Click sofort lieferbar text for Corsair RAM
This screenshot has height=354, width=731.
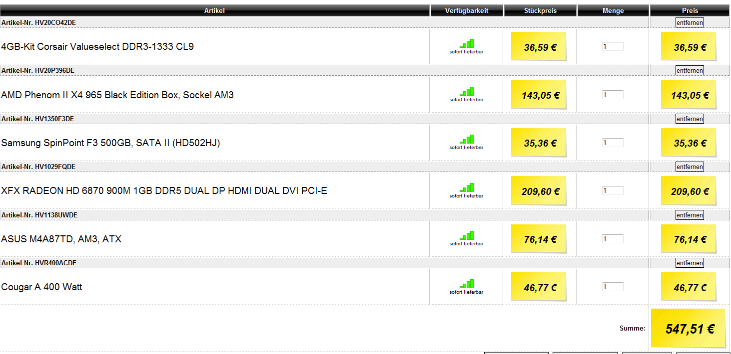tap(467, 52)
